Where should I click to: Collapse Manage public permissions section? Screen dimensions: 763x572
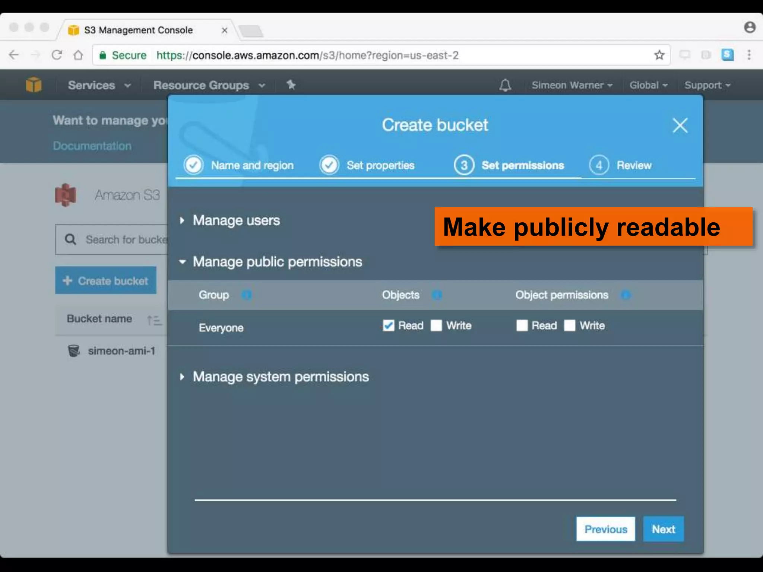tap(271, 262)
